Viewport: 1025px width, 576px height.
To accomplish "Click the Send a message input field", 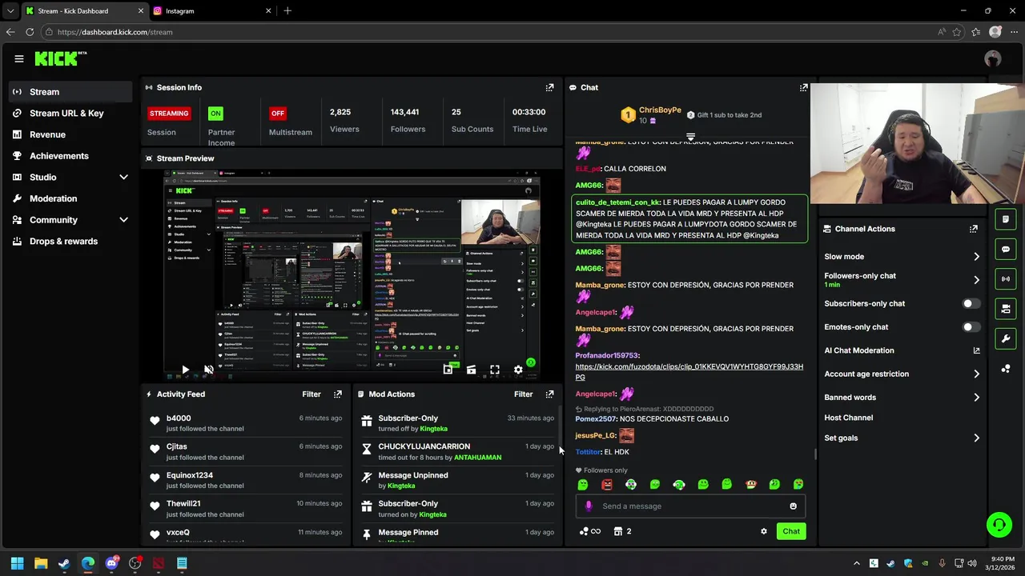I will point(690,506).
